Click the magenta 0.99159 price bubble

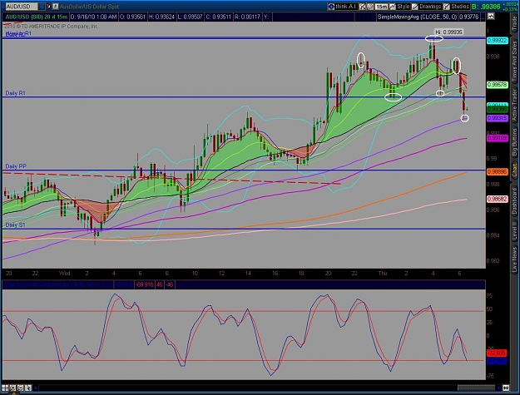click(497, 137)
